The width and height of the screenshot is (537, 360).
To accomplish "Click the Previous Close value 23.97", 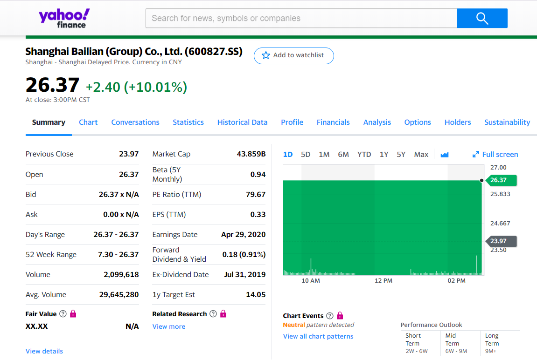I will click(x=129, y=154).
